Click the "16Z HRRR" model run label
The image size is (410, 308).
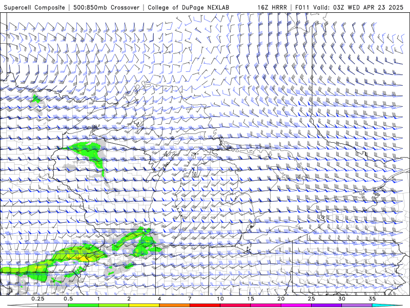click(x=272, y=8)
